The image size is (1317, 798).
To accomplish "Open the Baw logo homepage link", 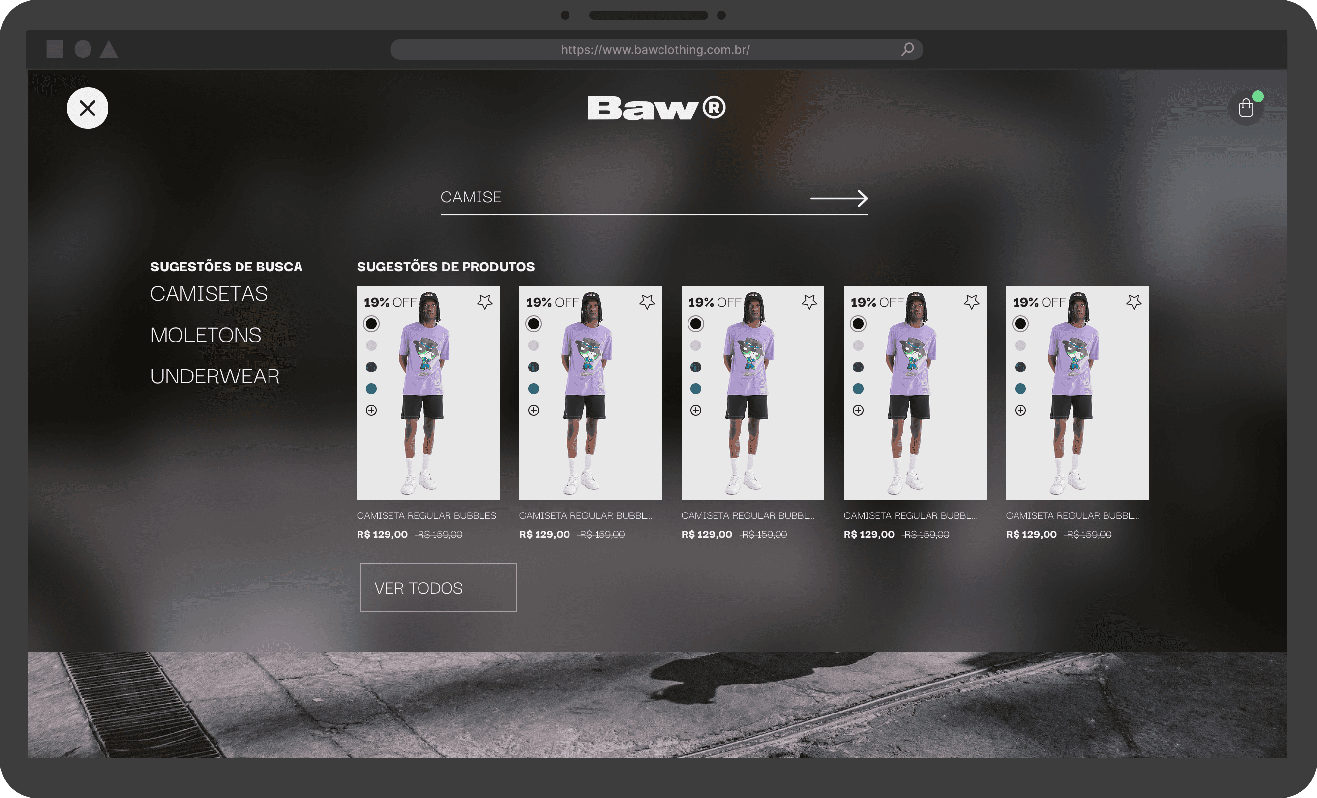I will point(657,109).
